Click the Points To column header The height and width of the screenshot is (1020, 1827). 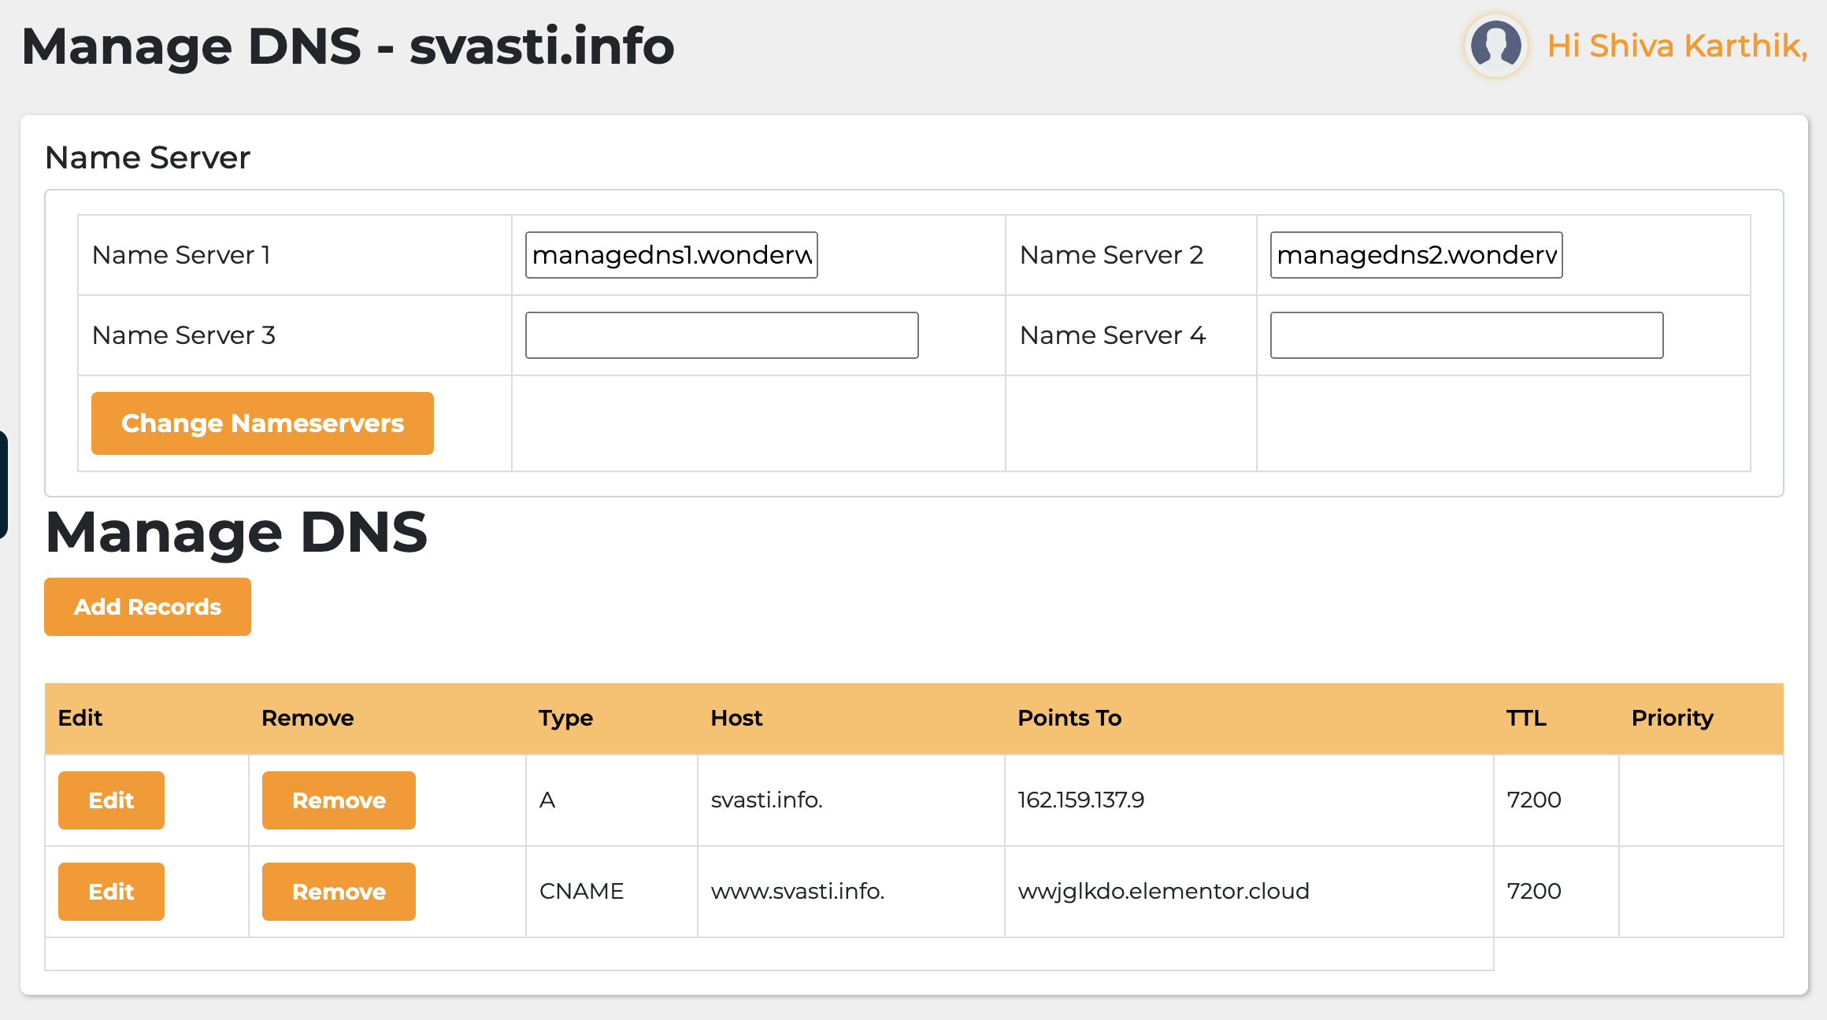click(x=1069, y=718)
